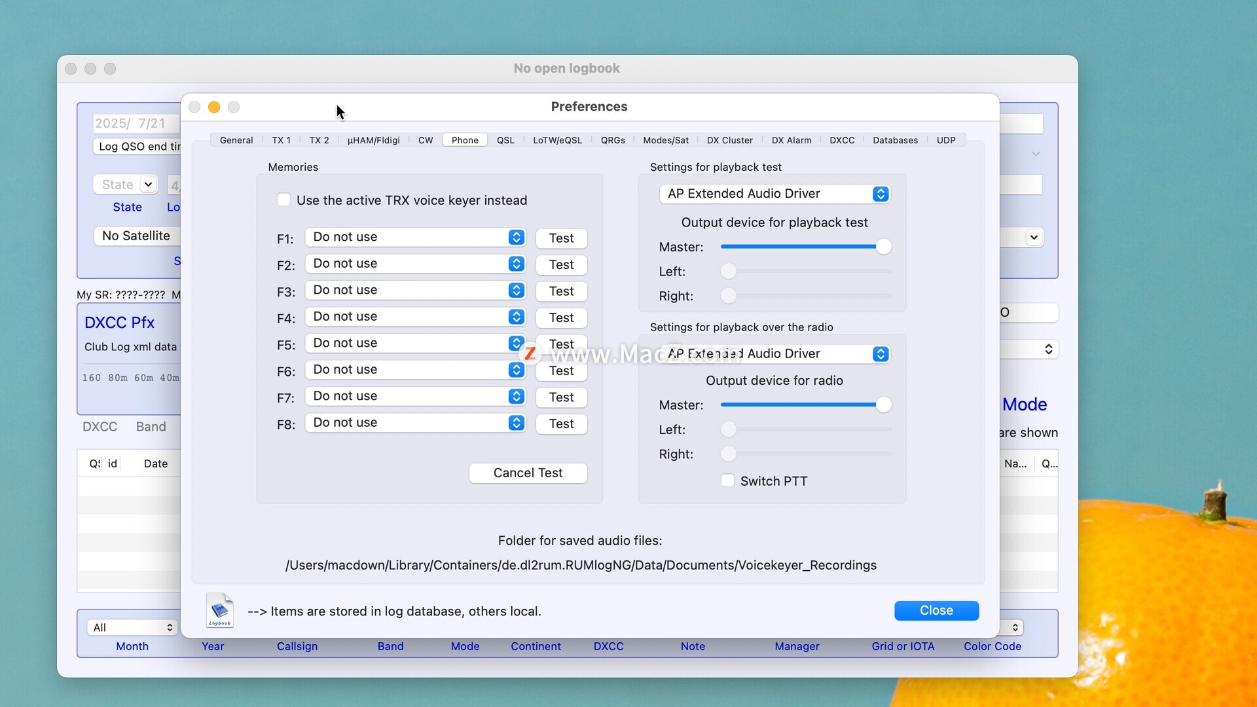Open the All filter popup in main window
The height and width of the screenshot is (707, 1257).
[132, 627]
